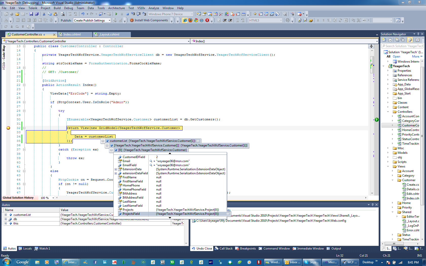Collapse the code outline at line 22
This screenshot has width=426, height=266.
point(24,85)
